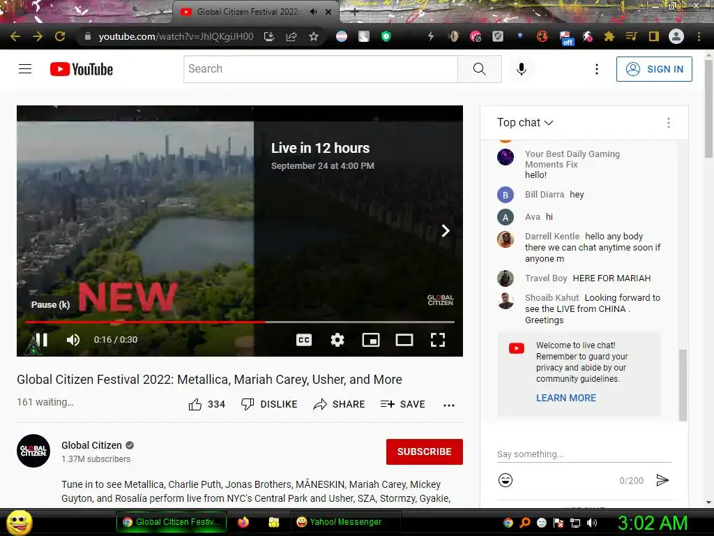Image resolution: width=714 pixels, height=536 pixels.
Task: Open the media control toolbar icon
Action: coord(631,36)
